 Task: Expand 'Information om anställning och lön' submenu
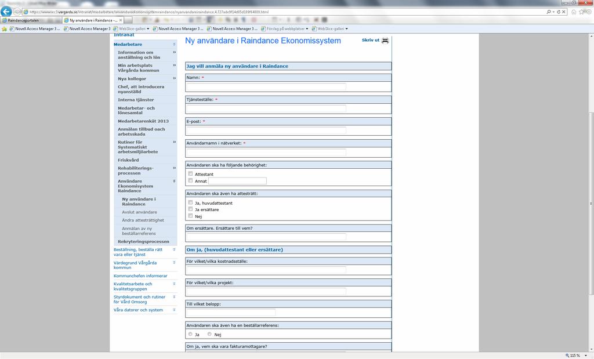pyautogui.click(x=174, y=52)
